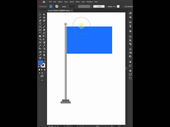
Task: Open the Layers panel icon
Action: click(x=130, y=71)
